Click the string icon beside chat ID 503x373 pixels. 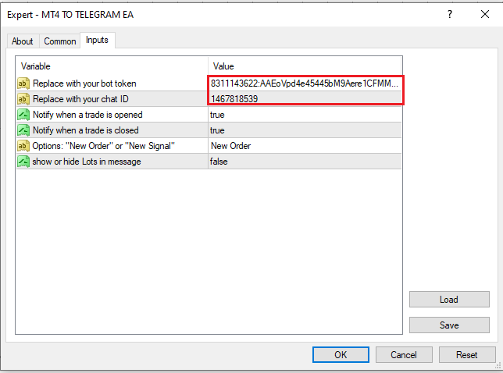point(23,99)
